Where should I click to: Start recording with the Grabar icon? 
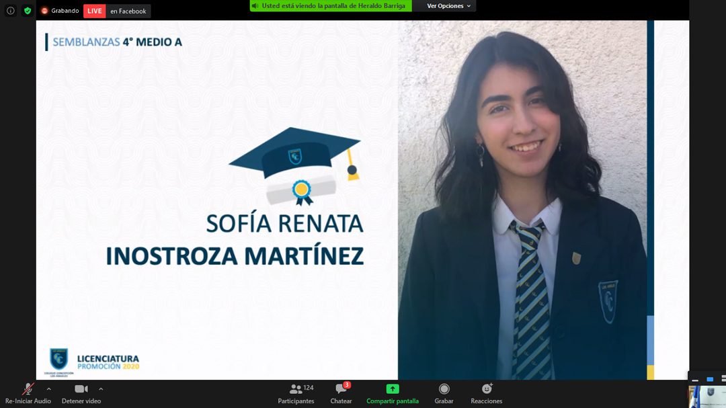(444, 389)
